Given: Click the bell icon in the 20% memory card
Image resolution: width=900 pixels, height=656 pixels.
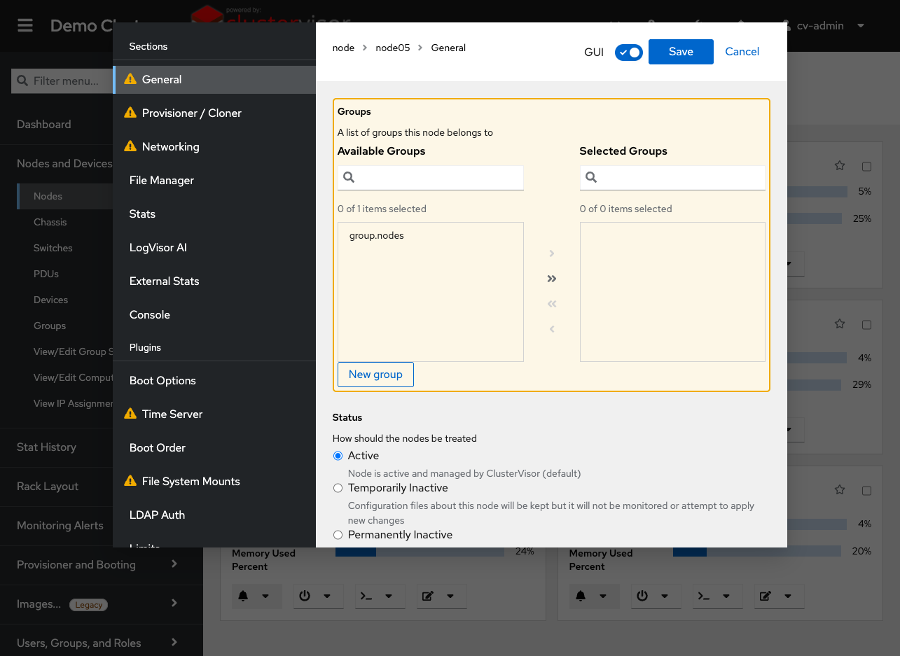Looking at the screenshot, I should click(581, 596).
